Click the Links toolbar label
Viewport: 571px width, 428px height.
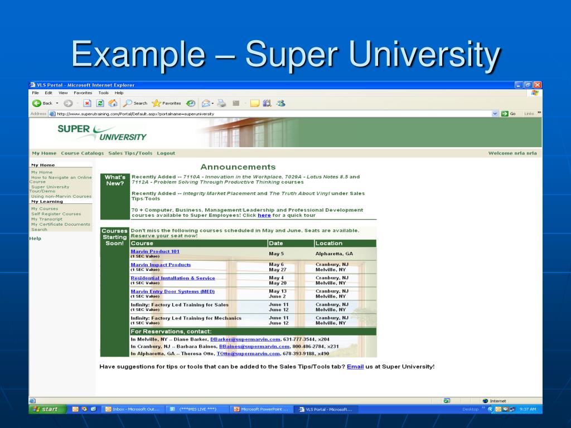coord(529,114)
